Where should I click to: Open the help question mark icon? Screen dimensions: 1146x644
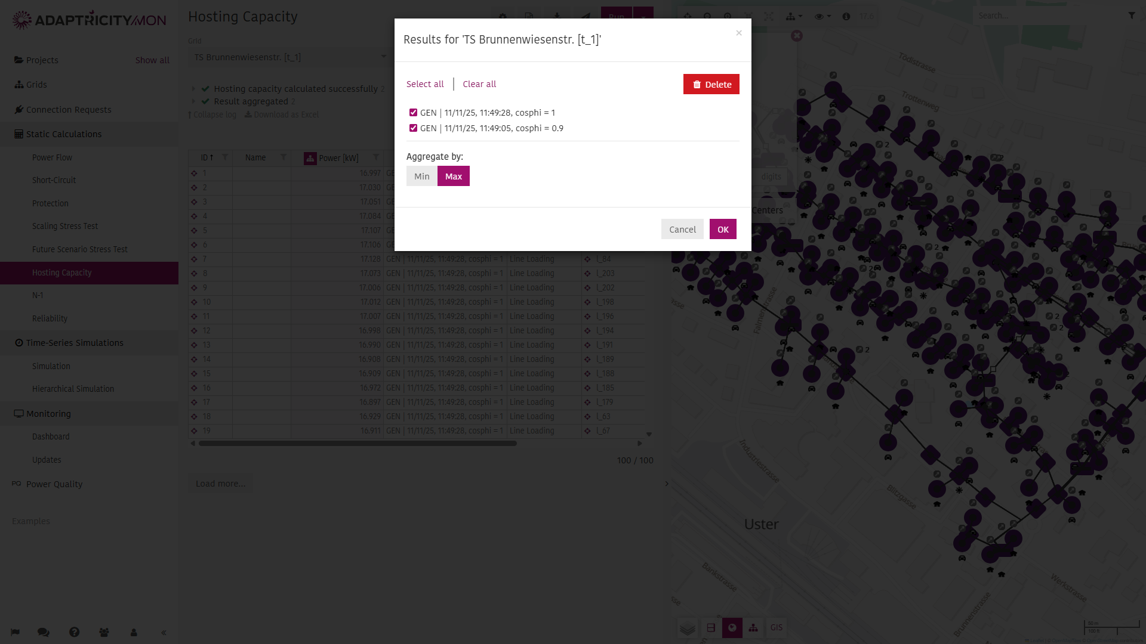74,632
